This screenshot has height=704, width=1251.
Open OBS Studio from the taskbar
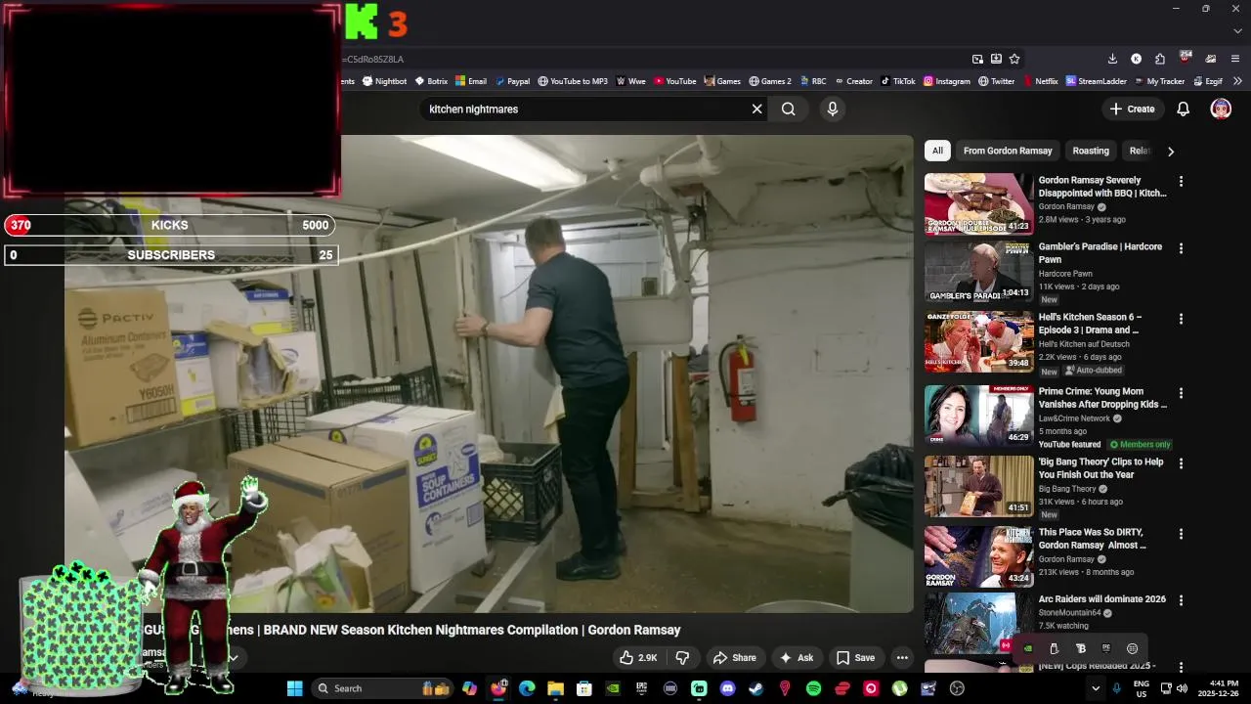tap(957, 688)
